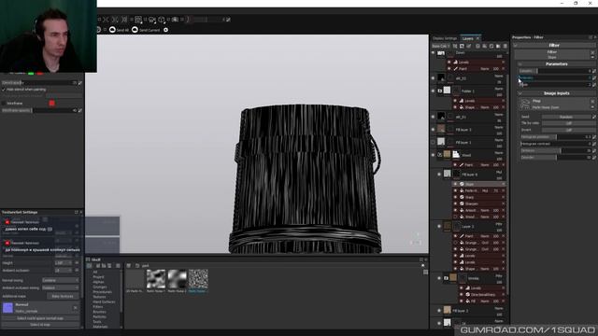
Task: Toggle visibility of Fill layer 4
Action: (x=439, y=175)
